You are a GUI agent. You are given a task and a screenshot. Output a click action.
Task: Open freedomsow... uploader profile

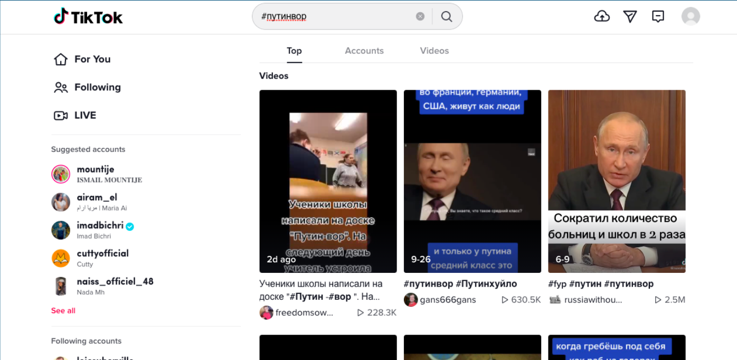click(304, 312)
